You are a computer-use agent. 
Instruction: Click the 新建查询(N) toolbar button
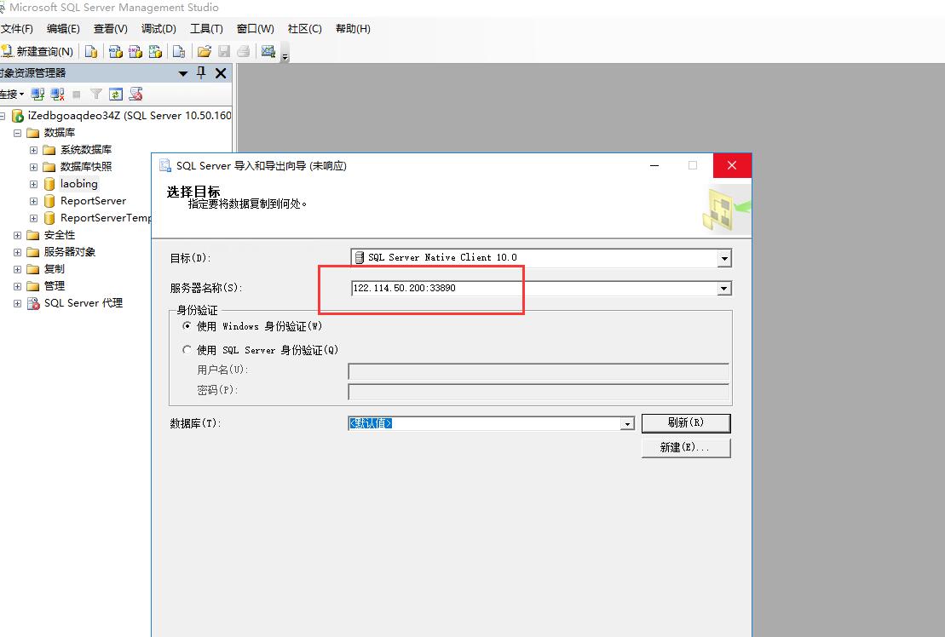coord(37,52)
